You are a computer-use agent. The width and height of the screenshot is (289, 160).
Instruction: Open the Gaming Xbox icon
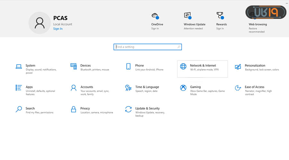(x=183, y=88)
